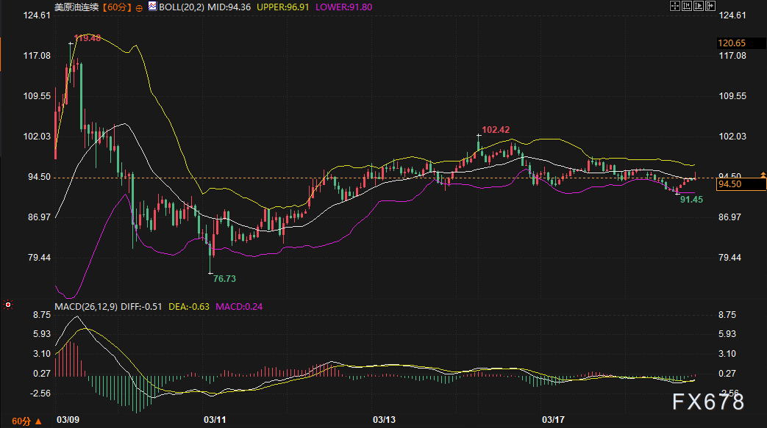Click the 76.73 low price label

(x=224, y=279)
